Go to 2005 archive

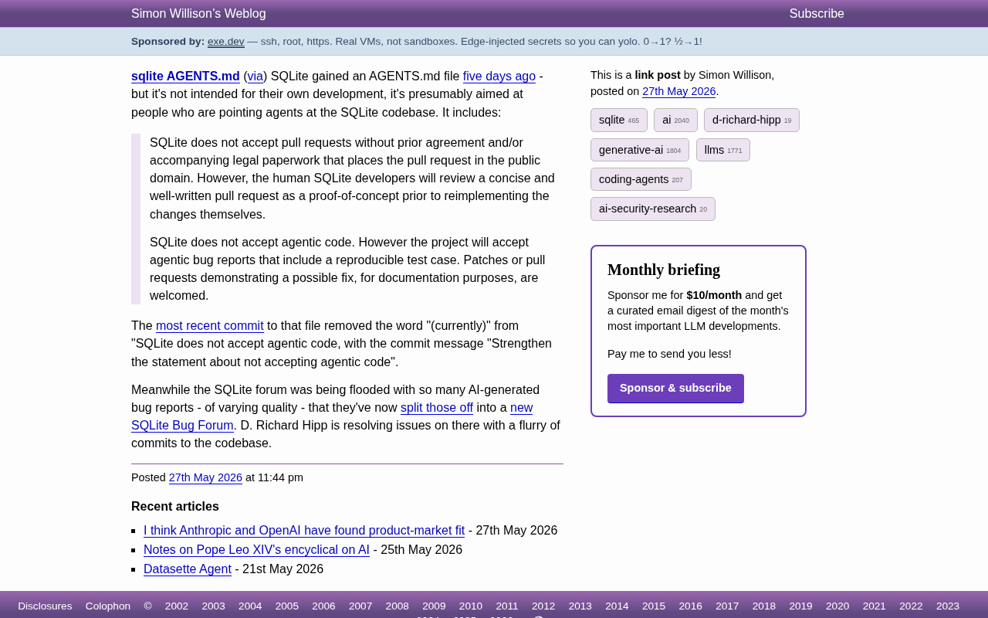click(287, 606)
